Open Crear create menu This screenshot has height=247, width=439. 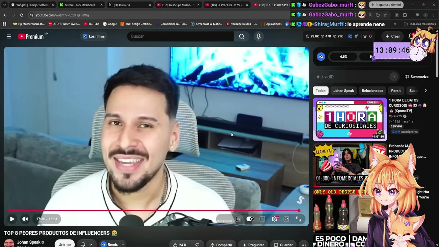[392, 36]
